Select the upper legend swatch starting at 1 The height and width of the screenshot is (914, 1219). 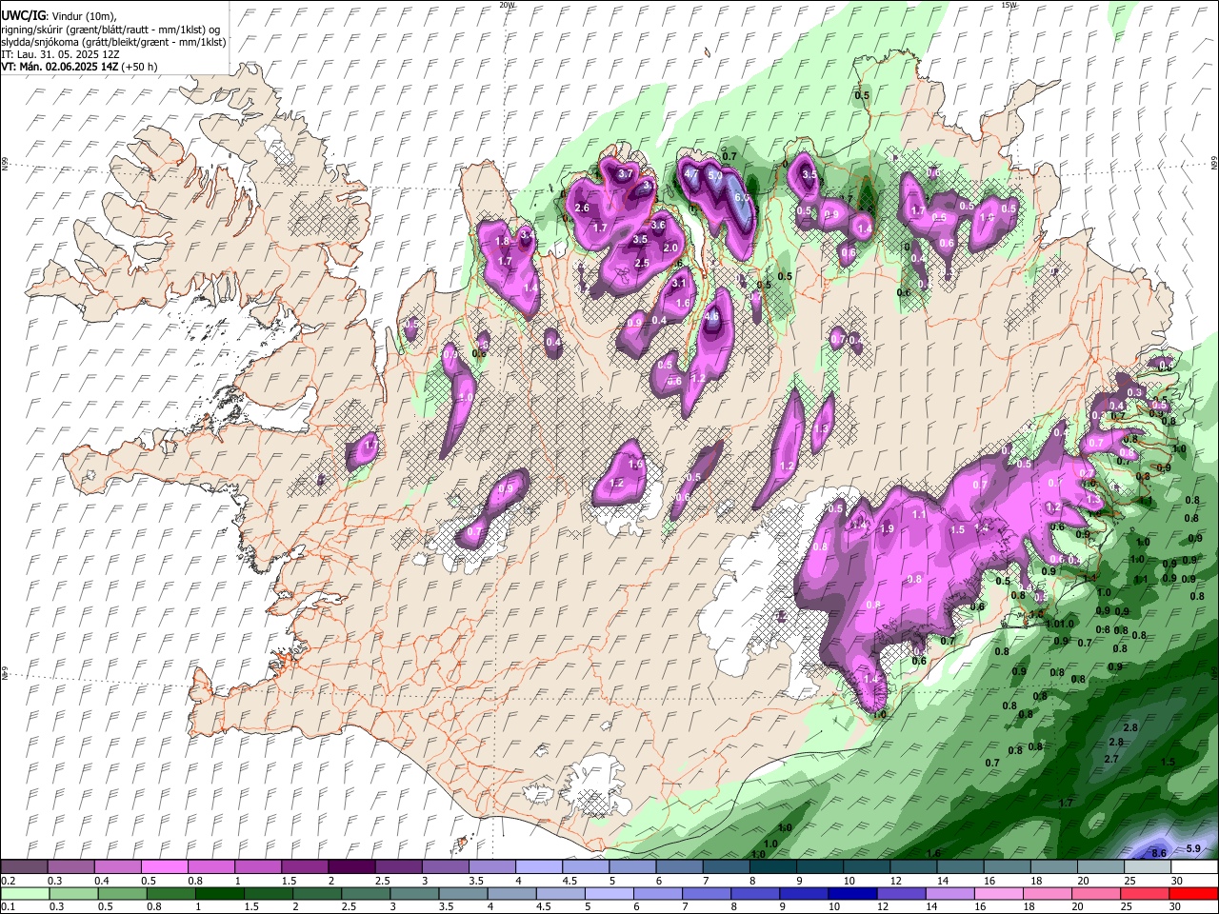258,867
